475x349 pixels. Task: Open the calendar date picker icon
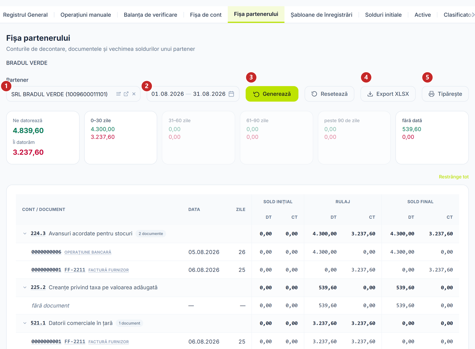[x=231, y=94]
